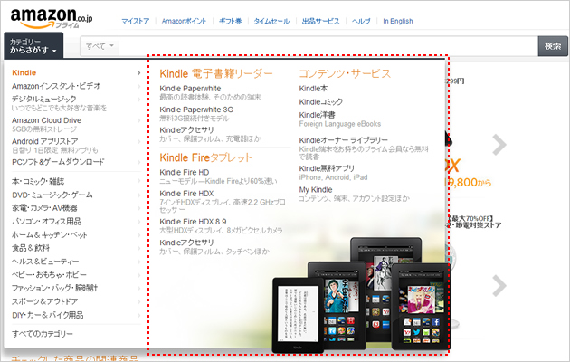570x362 pixels.
Task: Click the 検索 search button
Action: click(553, 46)
